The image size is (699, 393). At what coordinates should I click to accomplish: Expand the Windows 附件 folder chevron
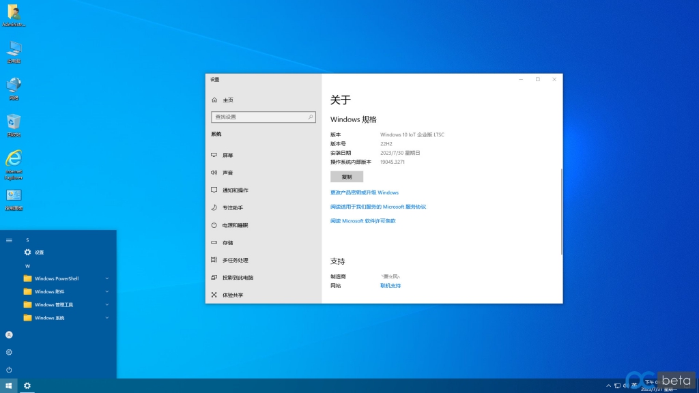tap(107, 291)
